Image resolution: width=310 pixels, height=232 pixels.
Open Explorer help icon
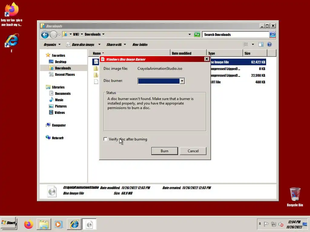(269, 44)
